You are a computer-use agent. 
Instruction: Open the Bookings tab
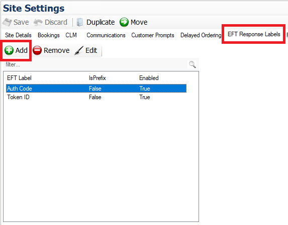click(x=49, y=35)
